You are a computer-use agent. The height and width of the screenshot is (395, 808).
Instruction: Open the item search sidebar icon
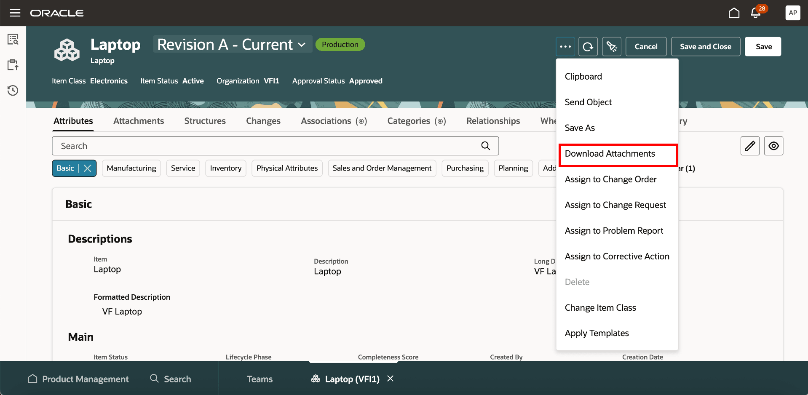13,39
